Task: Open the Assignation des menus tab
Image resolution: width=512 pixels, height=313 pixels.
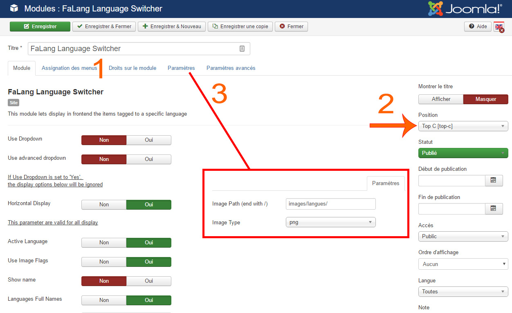Action: coord(69,68)
